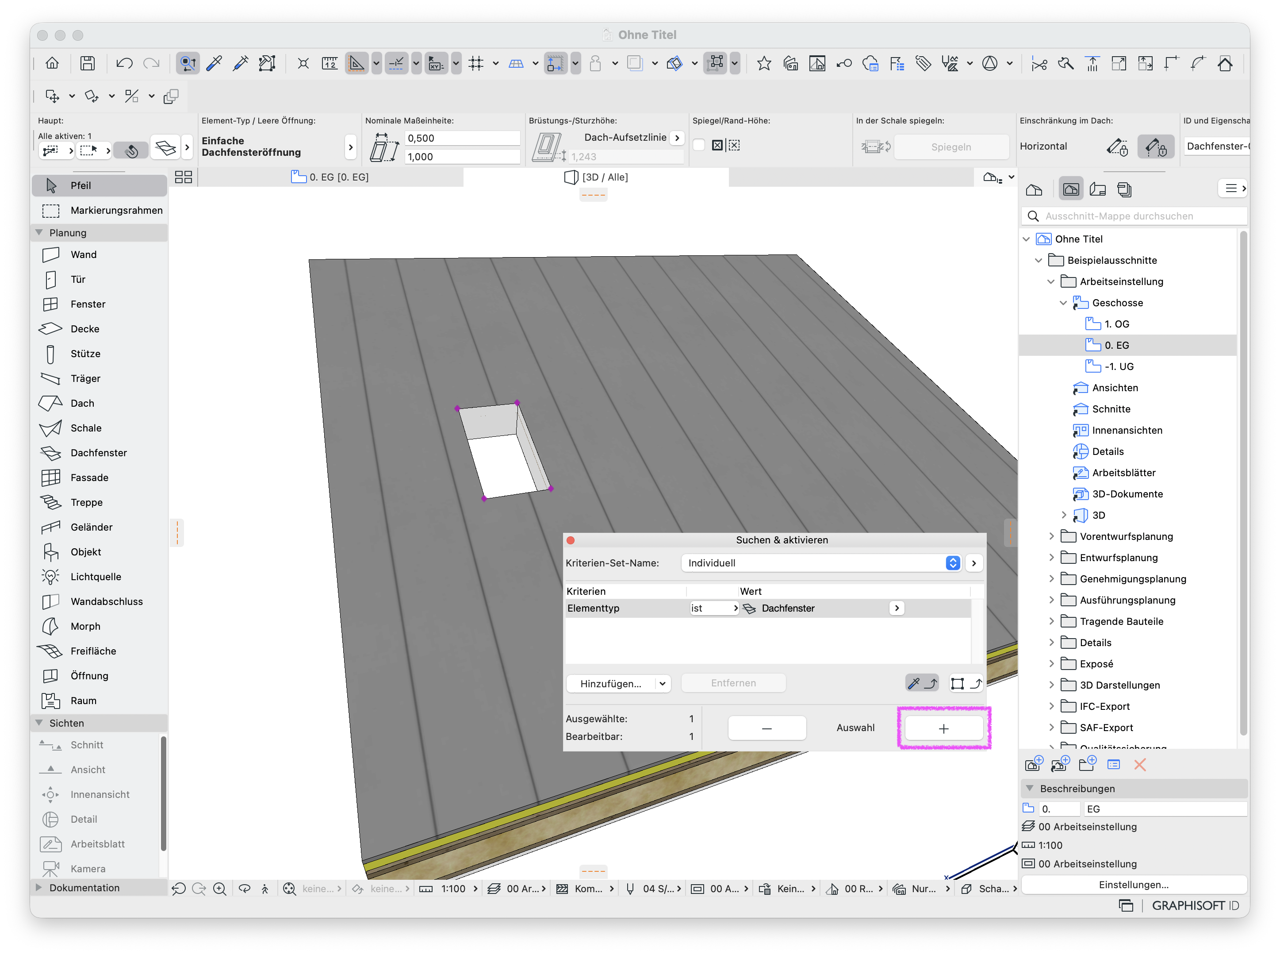Image resolution: width=1280 pixels, height=955 pixels.
Task: Click the home icon in toolbar
Action: pos(52,63)
